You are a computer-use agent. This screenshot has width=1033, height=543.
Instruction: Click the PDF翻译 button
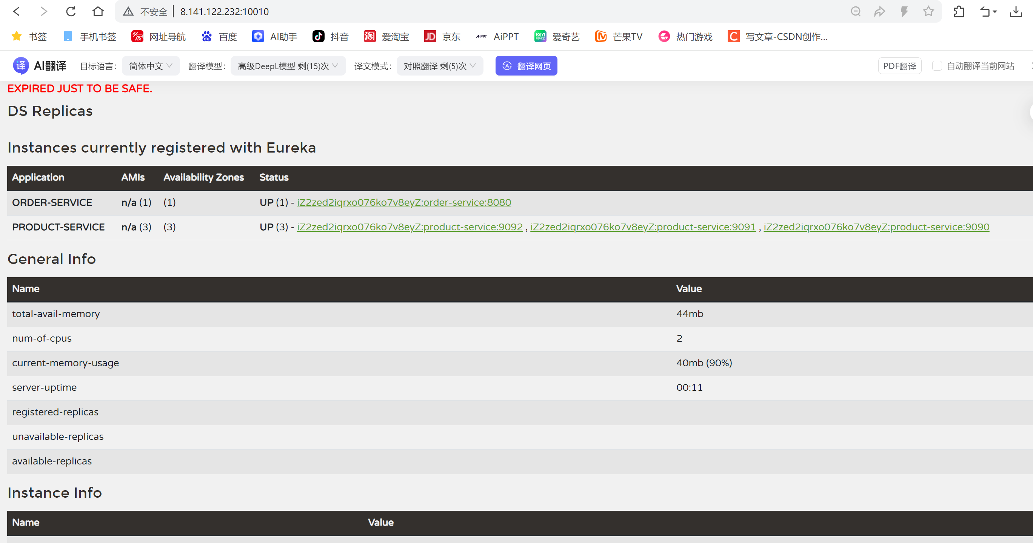[899, 66]
